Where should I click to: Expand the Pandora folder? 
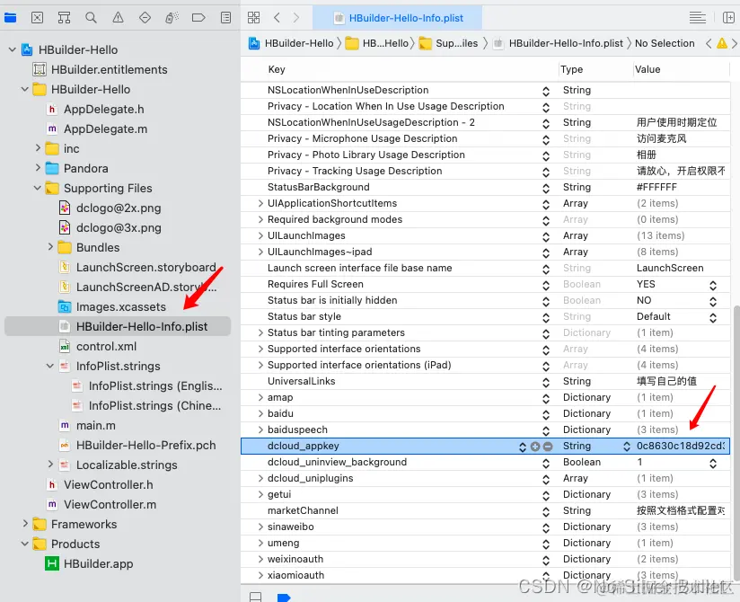[x=39, y=168]
